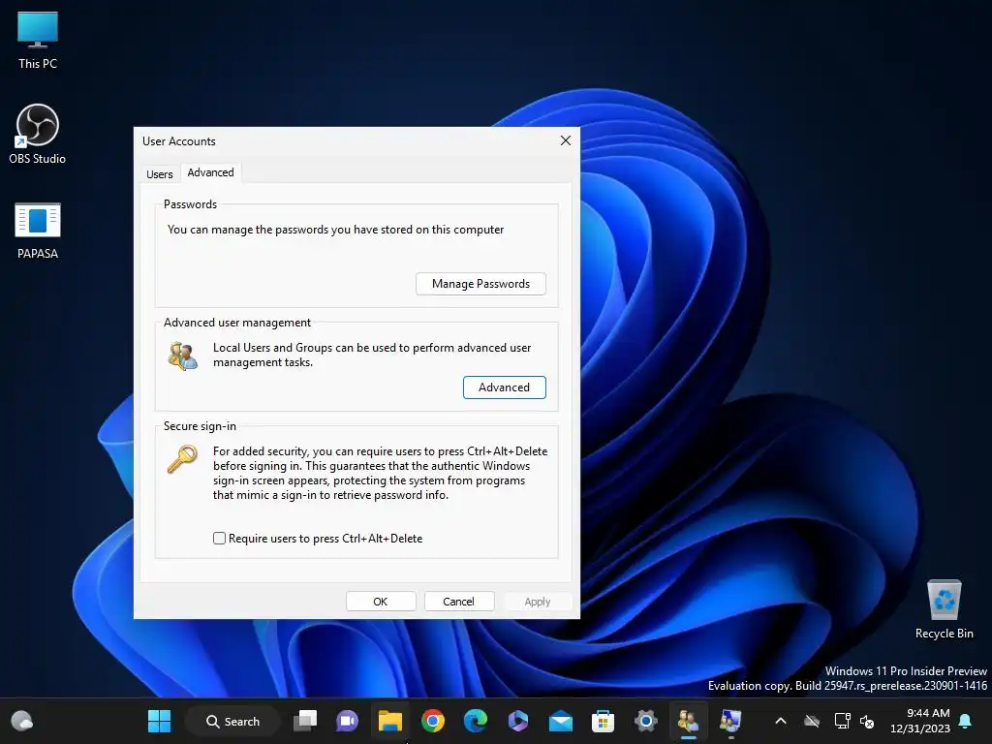Open the Mail app from the taskbar
This screenshot has height=744, width=992.
coord(561,721)
